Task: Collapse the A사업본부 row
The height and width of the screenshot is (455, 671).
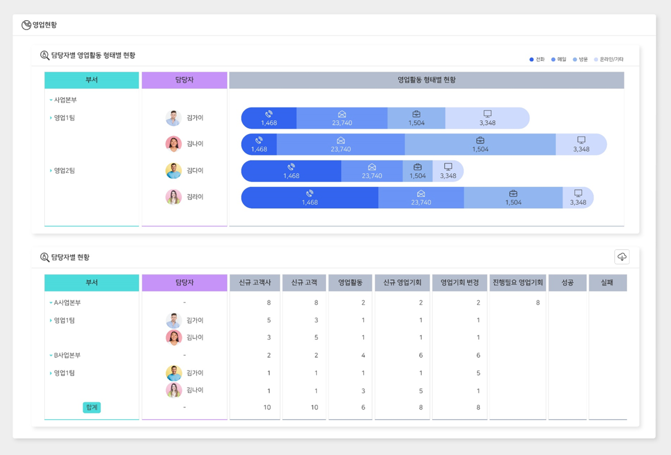Action: (x=51, y=303)
